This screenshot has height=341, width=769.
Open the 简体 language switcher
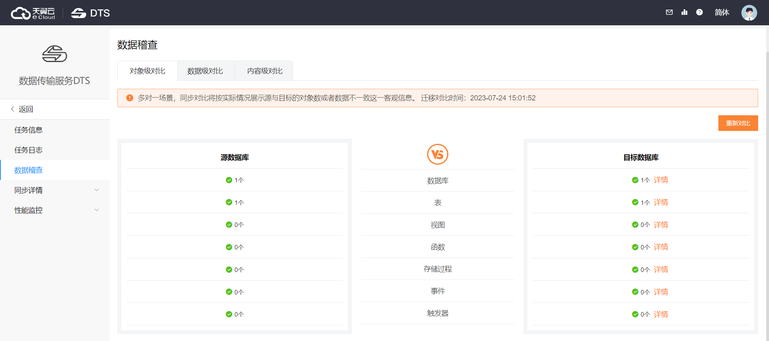pos(722,12)
